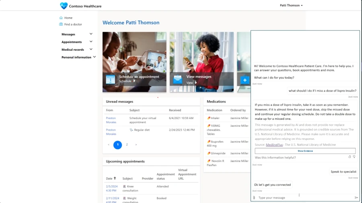Open Find a doctor in the sidebar
Image resolution: width=362 pixels, height=203 pixels.
73,25
